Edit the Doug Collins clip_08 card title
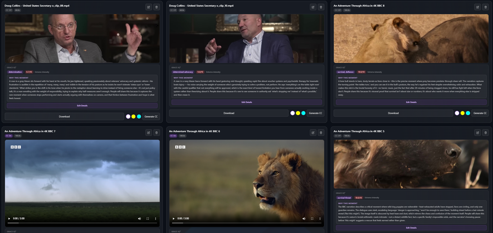Image resolution: width=493 pixels, height=233 pixels. (149, 7)
